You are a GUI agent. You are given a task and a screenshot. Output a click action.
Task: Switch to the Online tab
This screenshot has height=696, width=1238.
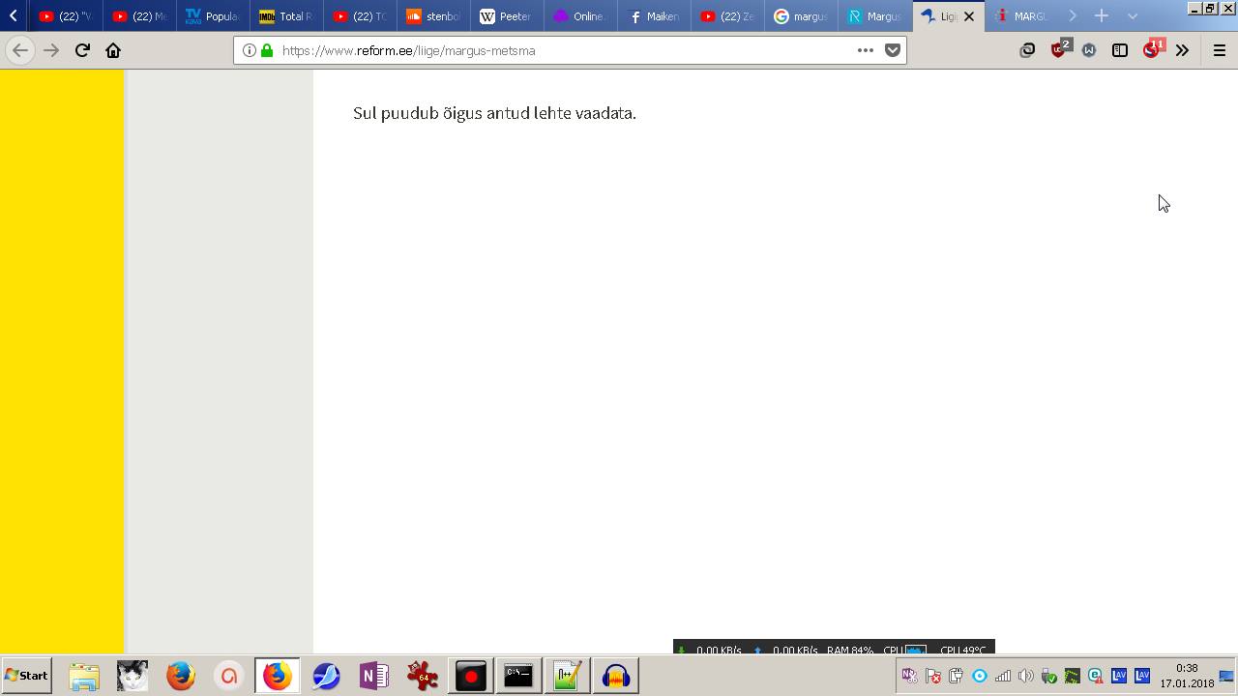click(579, 16)
